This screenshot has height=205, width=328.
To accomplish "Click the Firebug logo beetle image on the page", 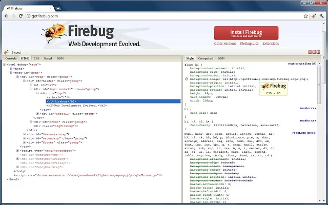I will [x=54, y=33].
